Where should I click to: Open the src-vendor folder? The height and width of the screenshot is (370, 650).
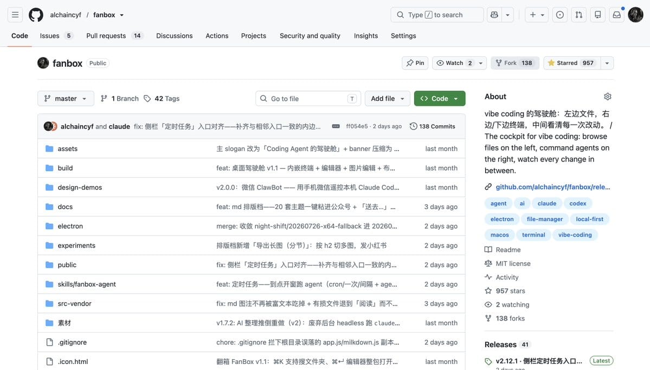tap(74, 304)
